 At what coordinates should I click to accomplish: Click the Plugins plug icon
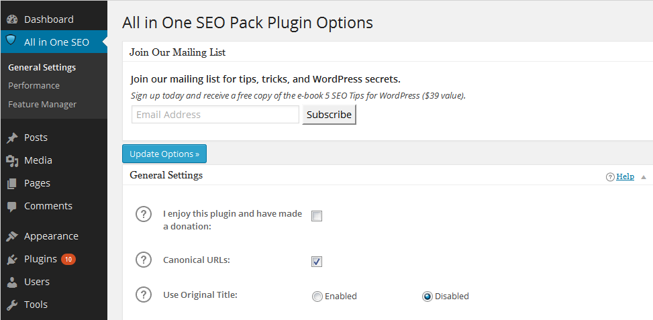[11, 259]
